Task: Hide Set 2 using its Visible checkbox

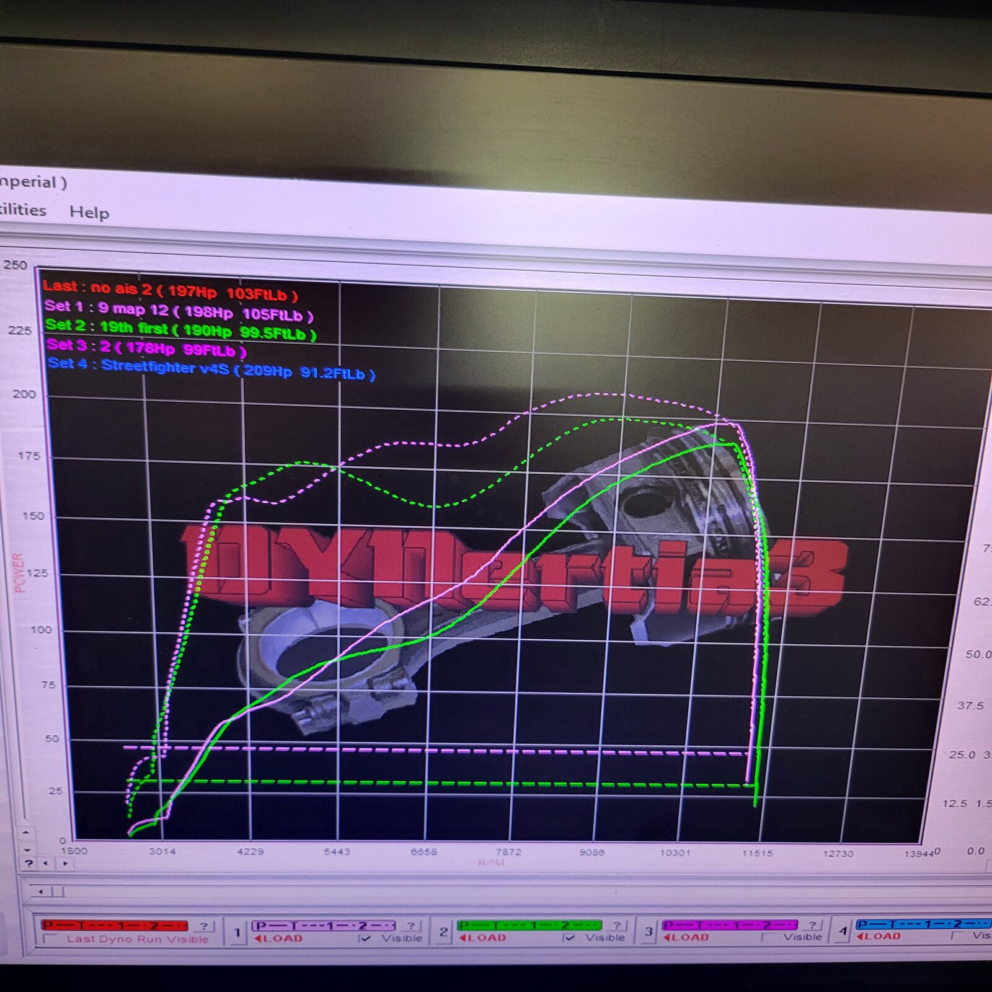Action: tap(569, 937)
